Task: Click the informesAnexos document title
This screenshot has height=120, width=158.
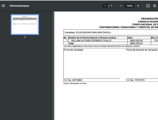Action: (x=19, y=6)
